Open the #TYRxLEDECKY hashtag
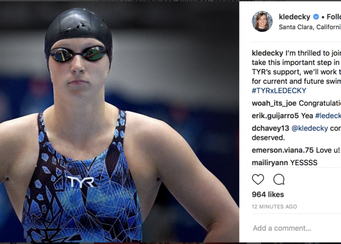 [x=279, y=91]
